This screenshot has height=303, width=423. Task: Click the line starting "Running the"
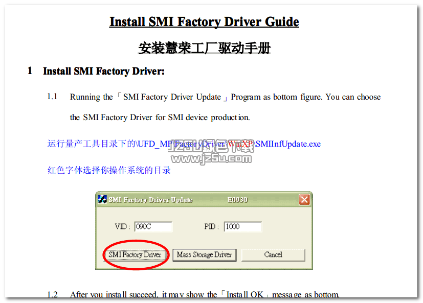pyautogui.click(x=225, y=97)
